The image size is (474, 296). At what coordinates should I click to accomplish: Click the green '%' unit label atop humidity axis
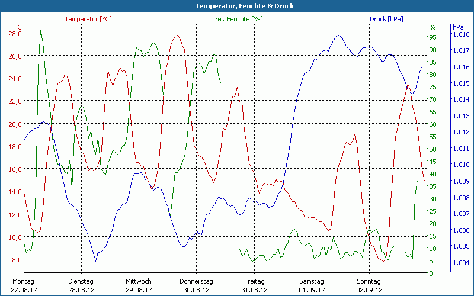[433, 27]
